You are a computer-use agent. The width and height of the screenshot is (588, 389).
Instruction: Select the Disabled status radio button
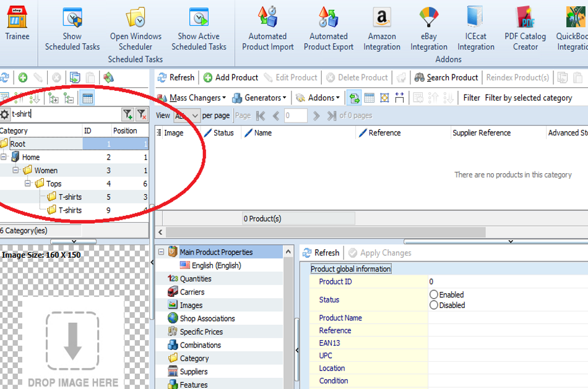434,305
